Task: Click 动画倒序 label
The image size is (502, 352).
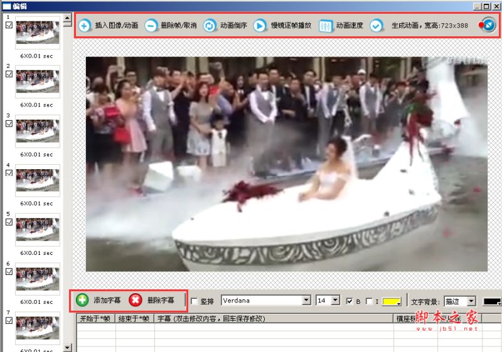Action: pos(233,26)
